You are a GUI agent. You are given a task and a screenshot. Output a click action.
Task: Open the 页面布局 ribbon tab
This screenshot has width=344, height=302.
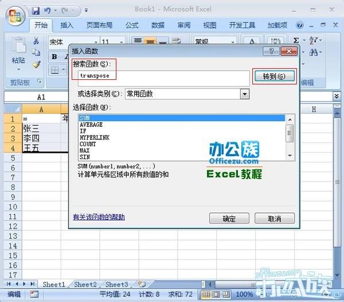click(x=99, y=25)
